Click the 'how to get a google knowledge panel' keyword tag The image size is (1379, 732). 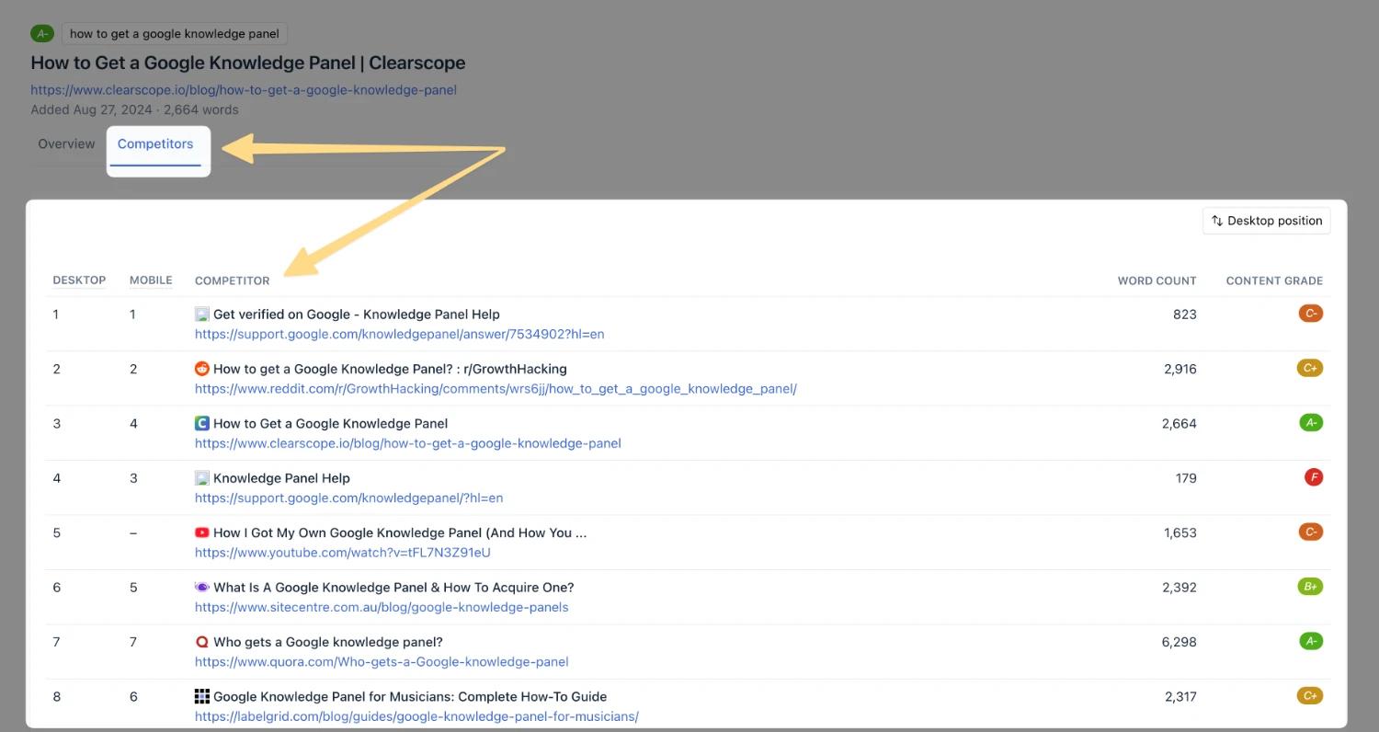[175, 34]
